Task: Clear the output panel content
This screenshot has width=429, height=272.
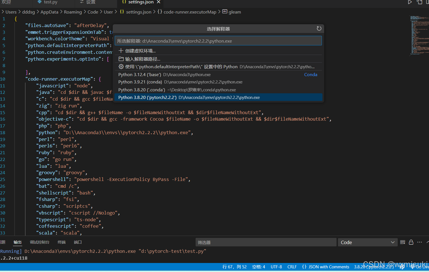Action: (403, 242)
